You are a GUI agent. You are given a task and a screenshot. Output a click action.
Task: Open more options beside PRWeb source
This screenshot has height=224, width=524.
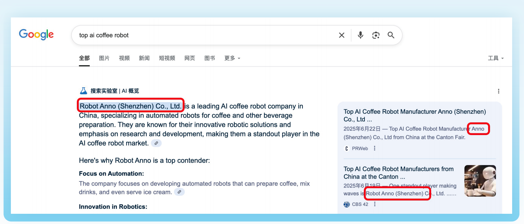click(375, 149)
